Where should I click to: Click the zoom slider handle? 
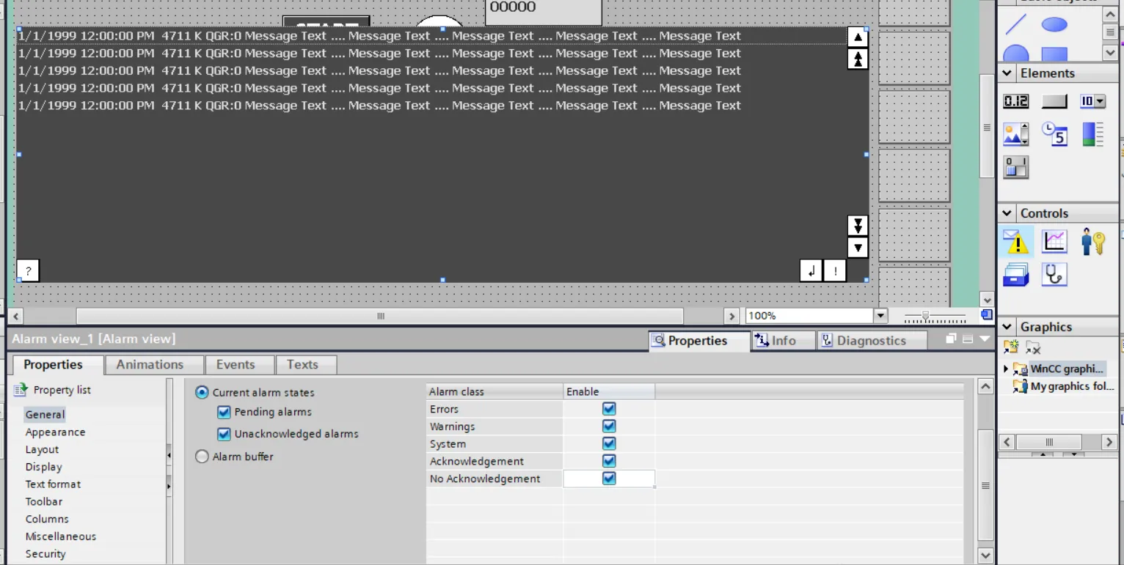click(926, 316)
